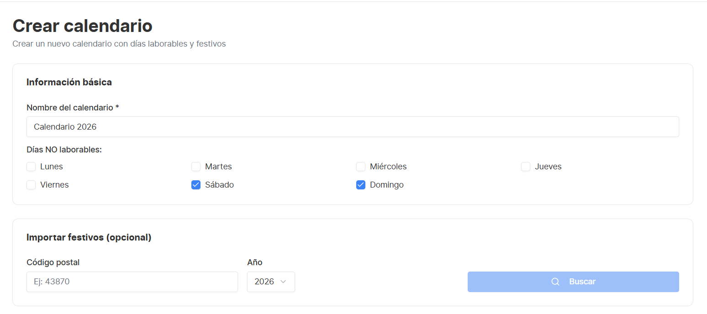Click the 'Año' label above the selector
The width and height of the screenshot is (707, 314).
(255, 262)
